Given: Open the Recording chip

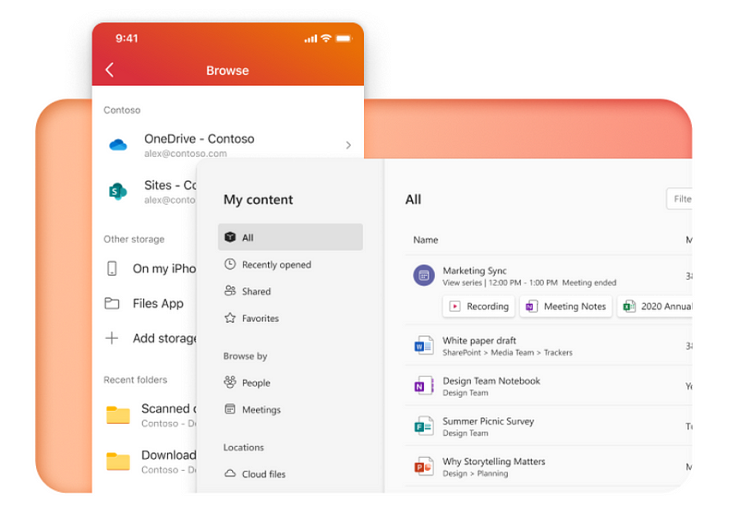Looking at the screenshot, I should 479,306.
